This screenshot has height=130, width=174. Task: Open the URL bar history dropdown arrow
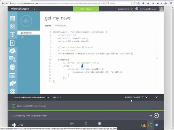point(102,3)
